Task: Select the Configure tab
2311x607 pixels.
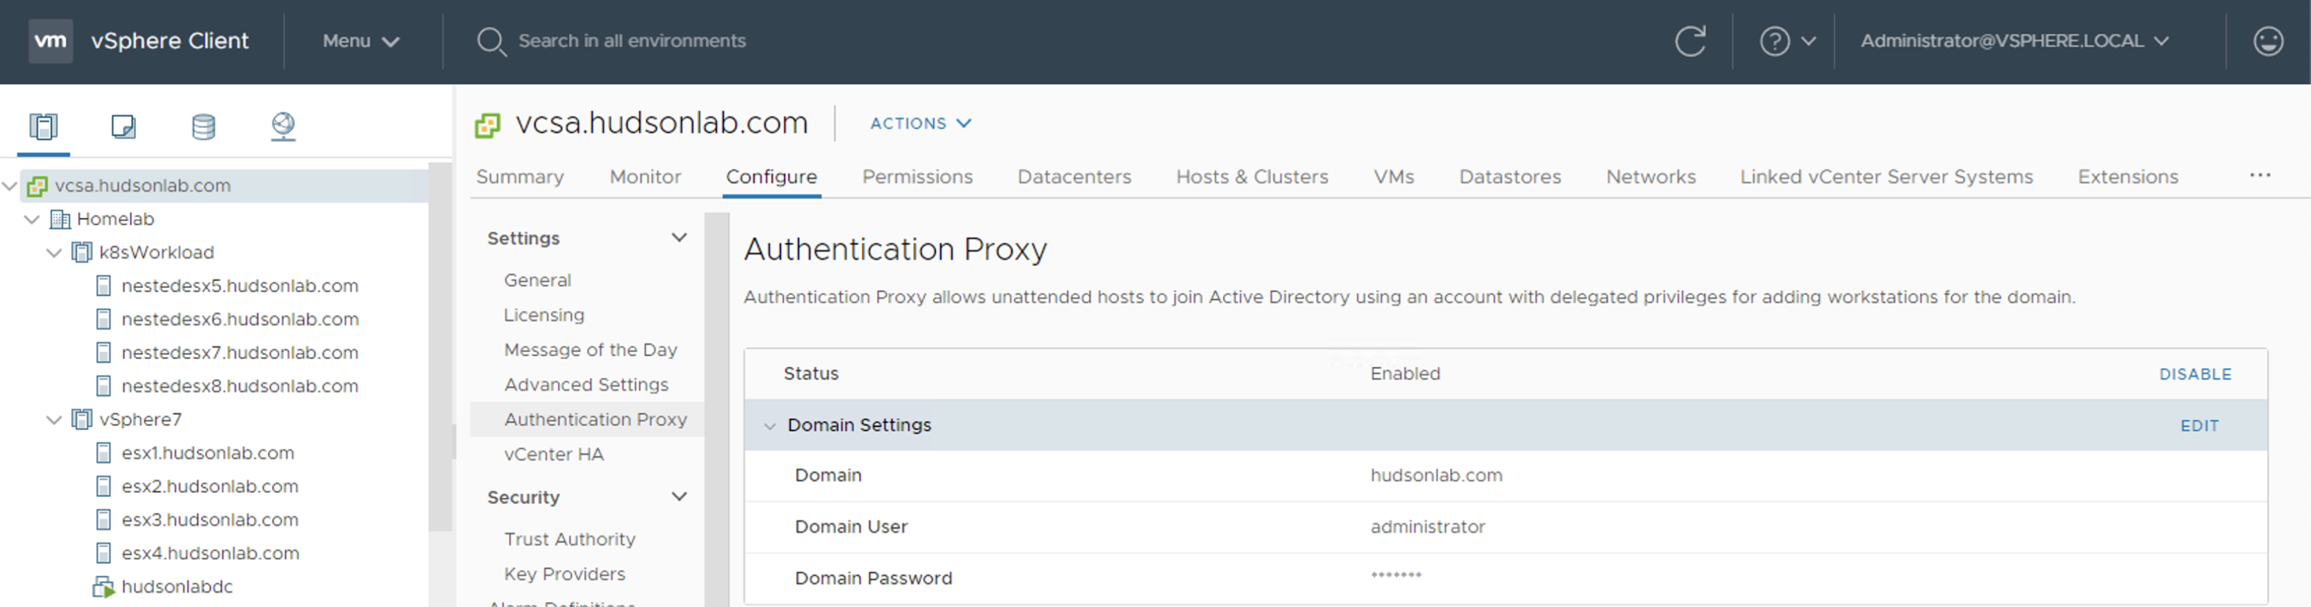Action: click(771, 177)
